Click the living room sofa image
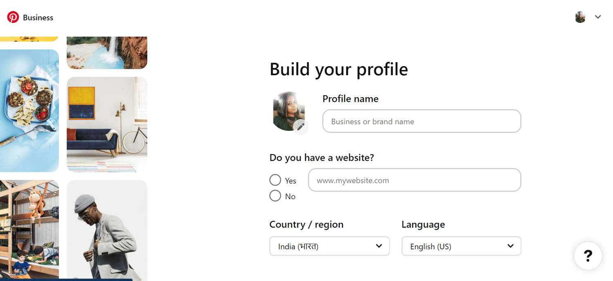 [107, 124]
